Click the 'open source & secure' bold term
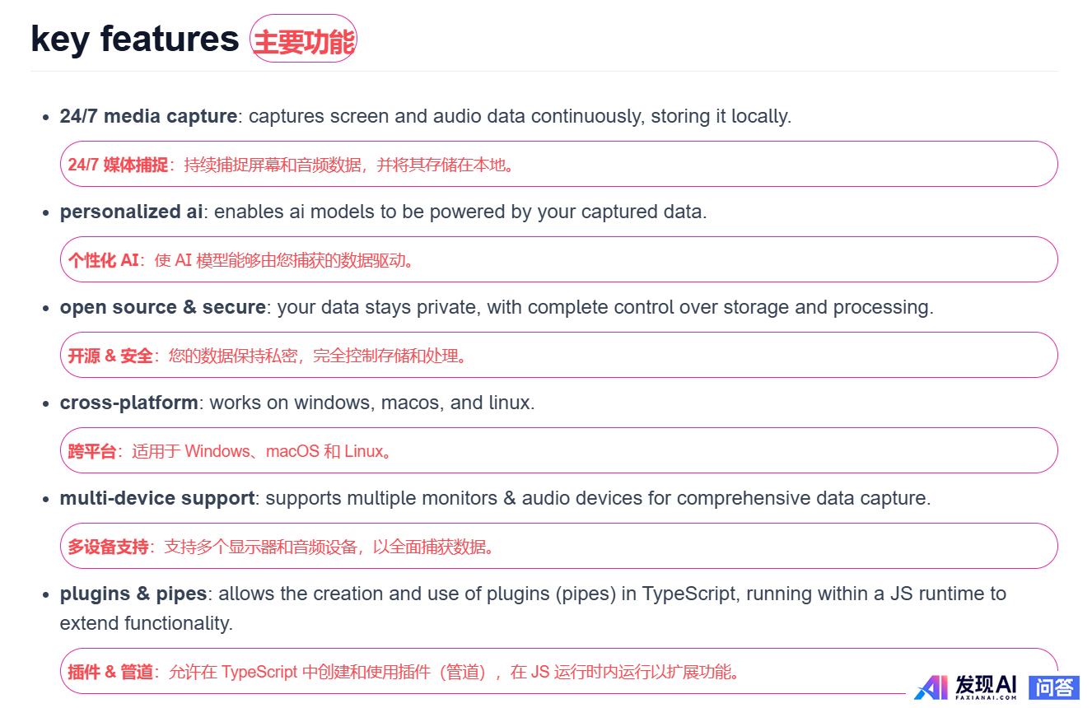 [163, 307]
